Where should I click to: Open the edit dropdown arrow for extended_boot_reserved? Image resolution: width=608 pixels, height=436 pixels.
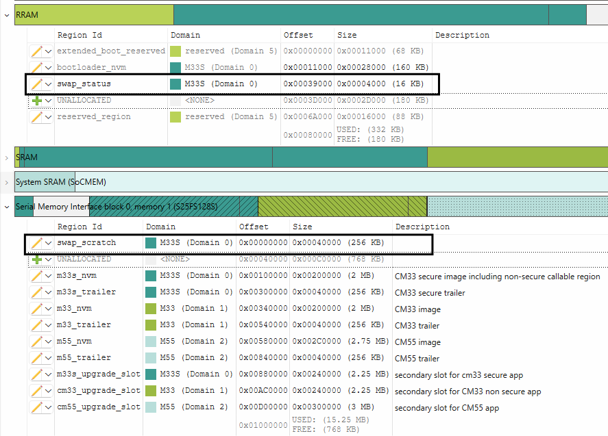[49, 51]
